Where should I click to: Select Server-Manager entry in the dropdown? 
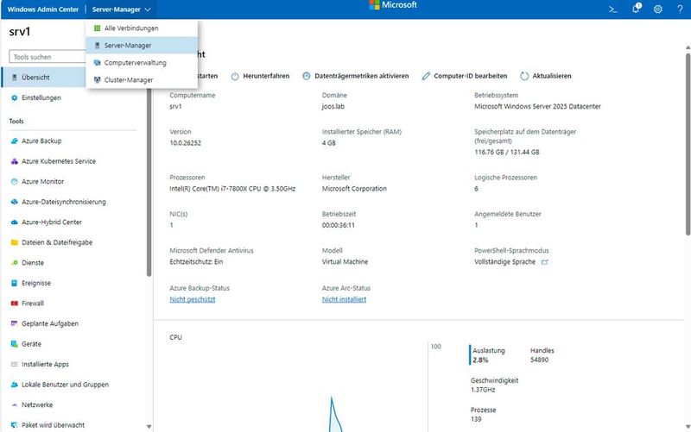coord(142,46)
